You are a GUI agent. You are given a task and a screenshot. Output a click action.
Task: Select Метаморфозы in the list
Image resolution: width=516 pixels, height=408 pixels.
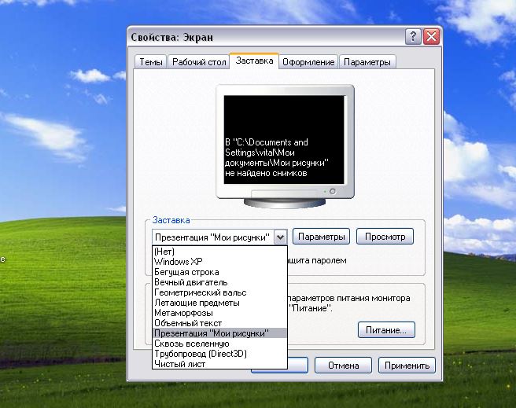(x=219, y=313)
